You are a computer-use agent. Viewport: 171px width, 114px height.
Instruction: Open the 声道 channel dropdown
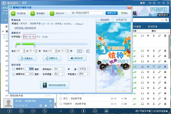pyautogui.click(x=84, y=69)
